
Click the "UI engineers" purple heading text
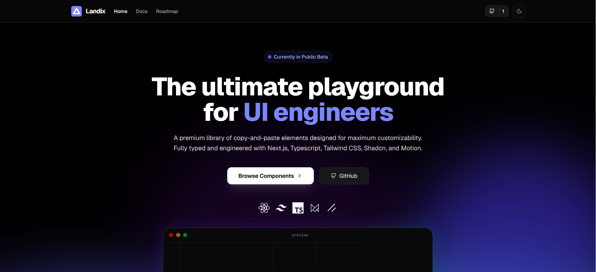(318, 112)
